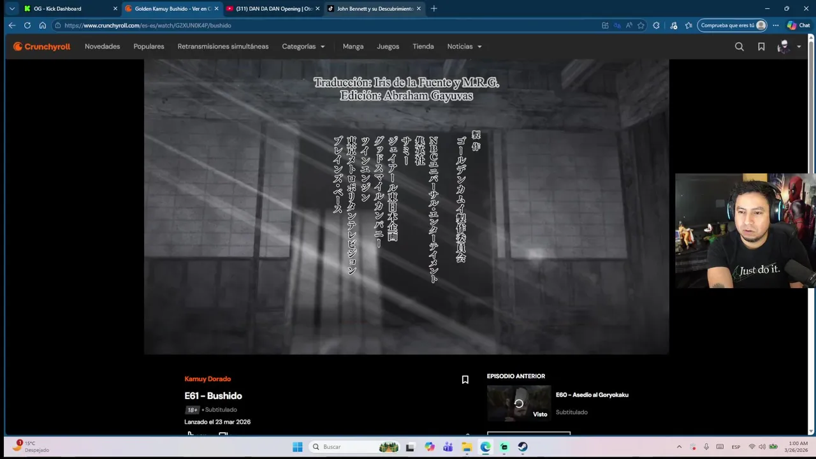Open the Crunchyroll watchlist bookmark icon

click(761, 47)
